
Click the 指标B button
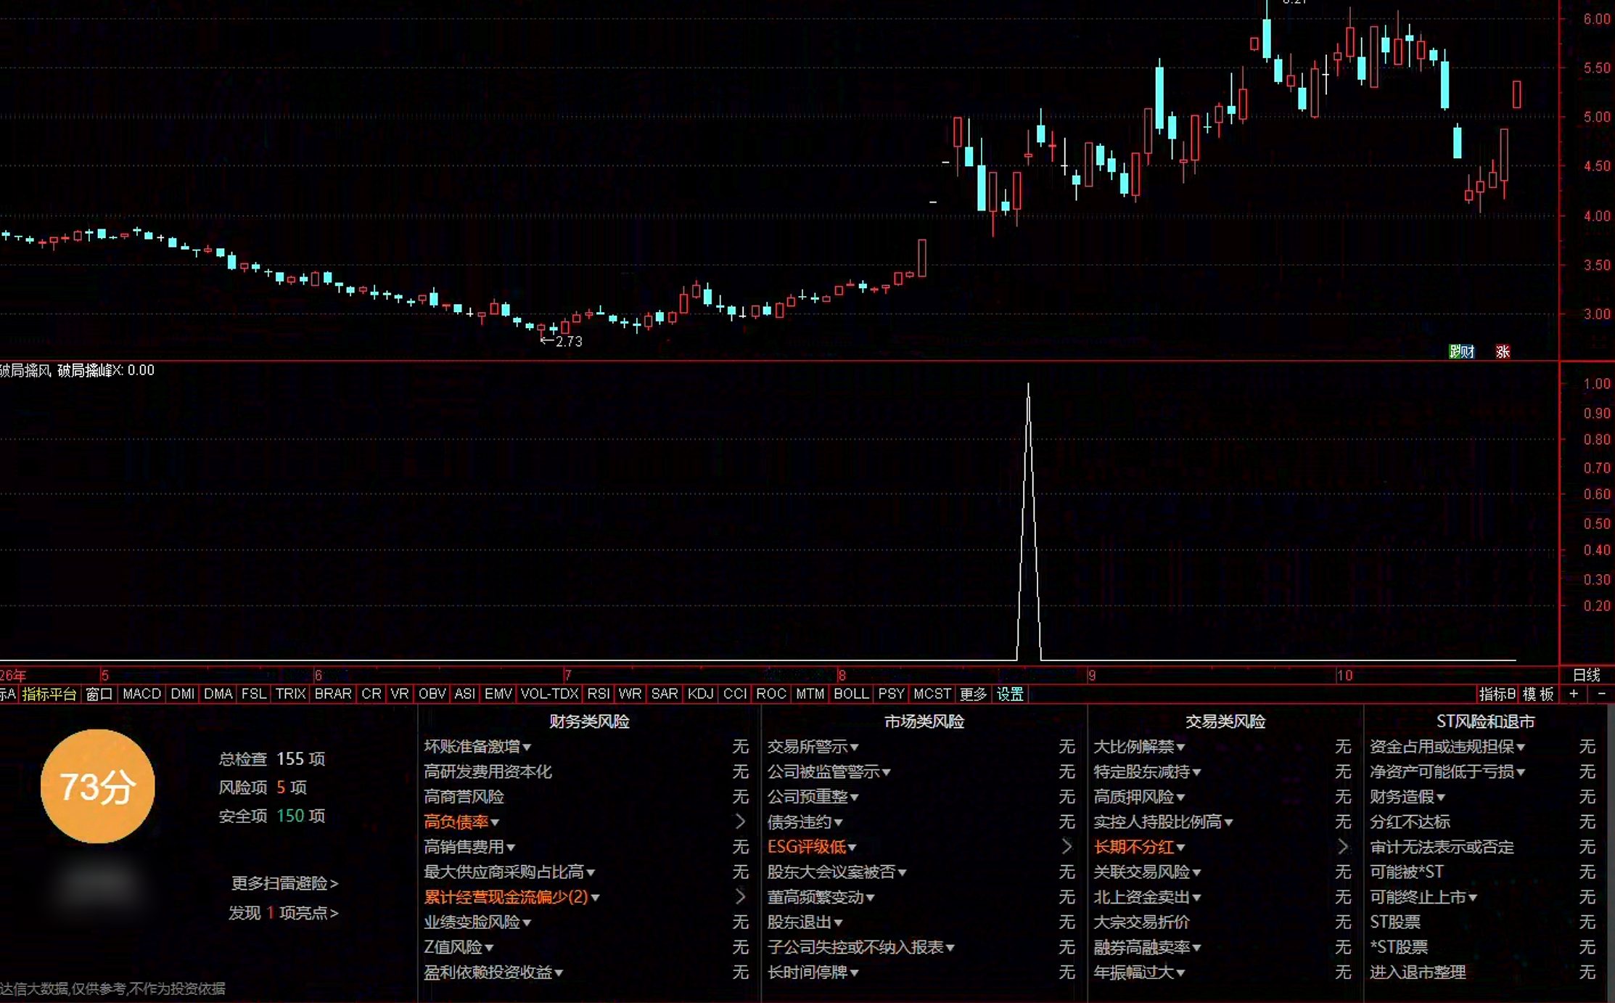tap(1497, 694)
